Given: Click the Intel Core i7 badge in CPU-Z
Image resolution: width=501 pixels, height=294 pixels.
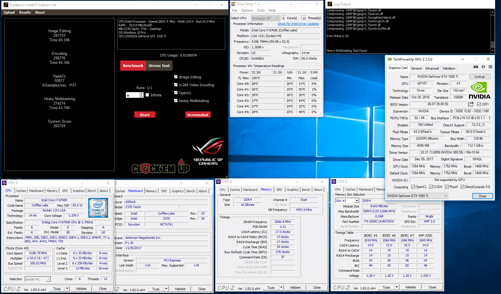Looking at the screenshot, I should click(98, 208).
